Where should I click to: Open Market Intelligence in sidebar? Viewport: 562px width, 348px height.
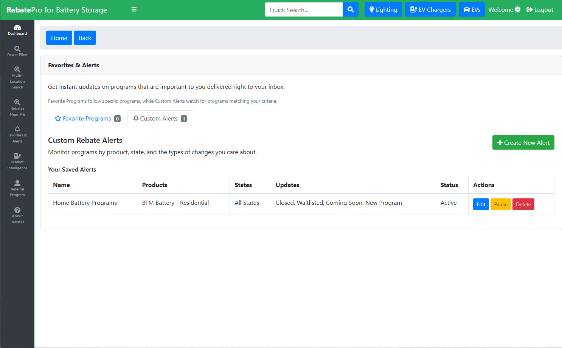coord(17,162)
